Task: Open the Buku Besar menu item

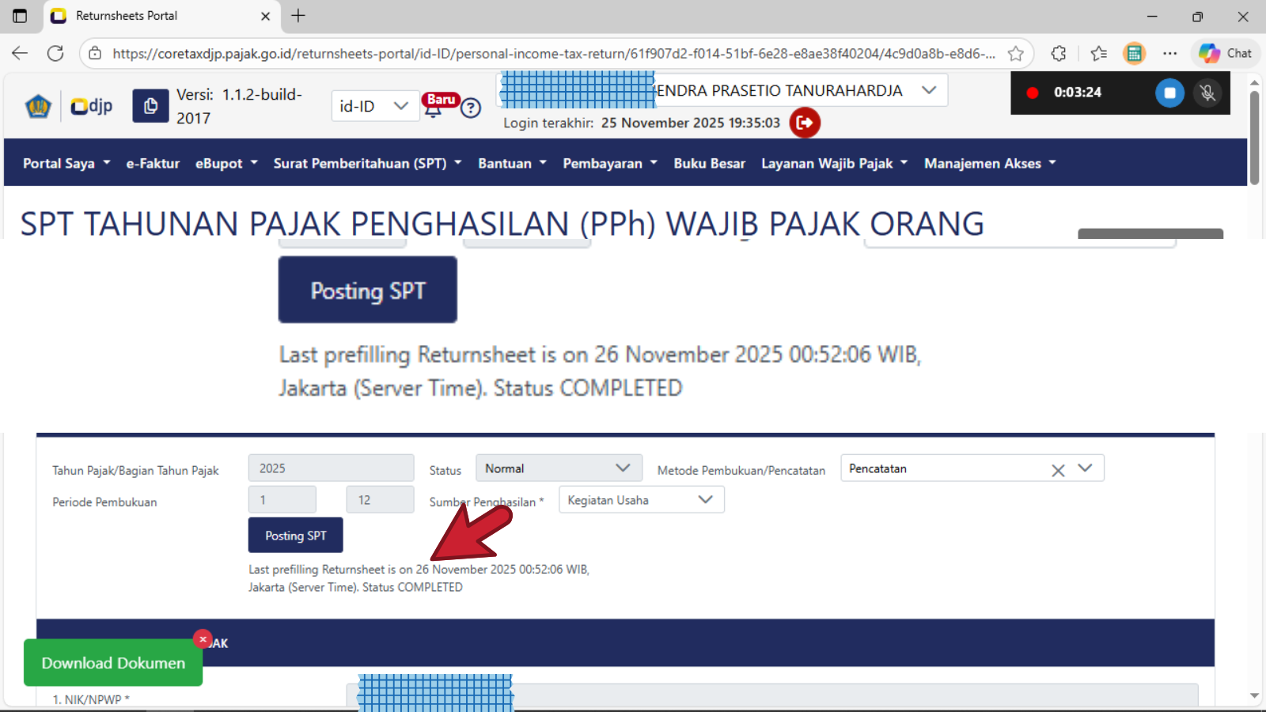Action: (x=709, y=163)
